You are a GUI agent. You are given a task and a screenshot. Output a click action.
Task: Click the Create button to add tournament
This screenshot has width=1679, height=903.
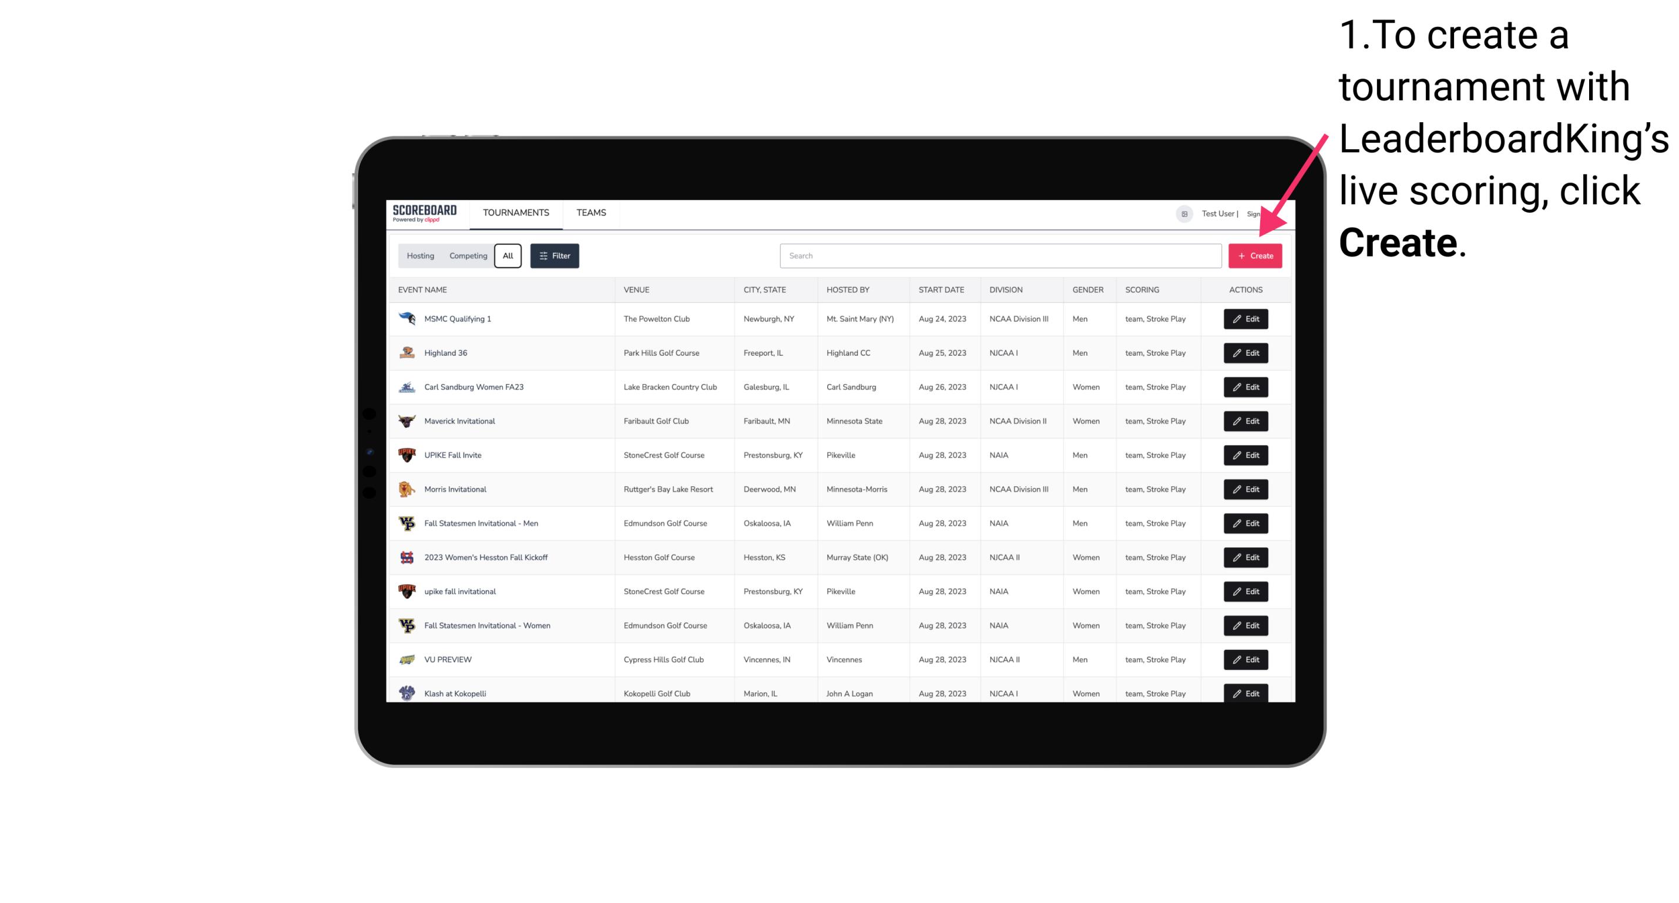pos(1255,255)
